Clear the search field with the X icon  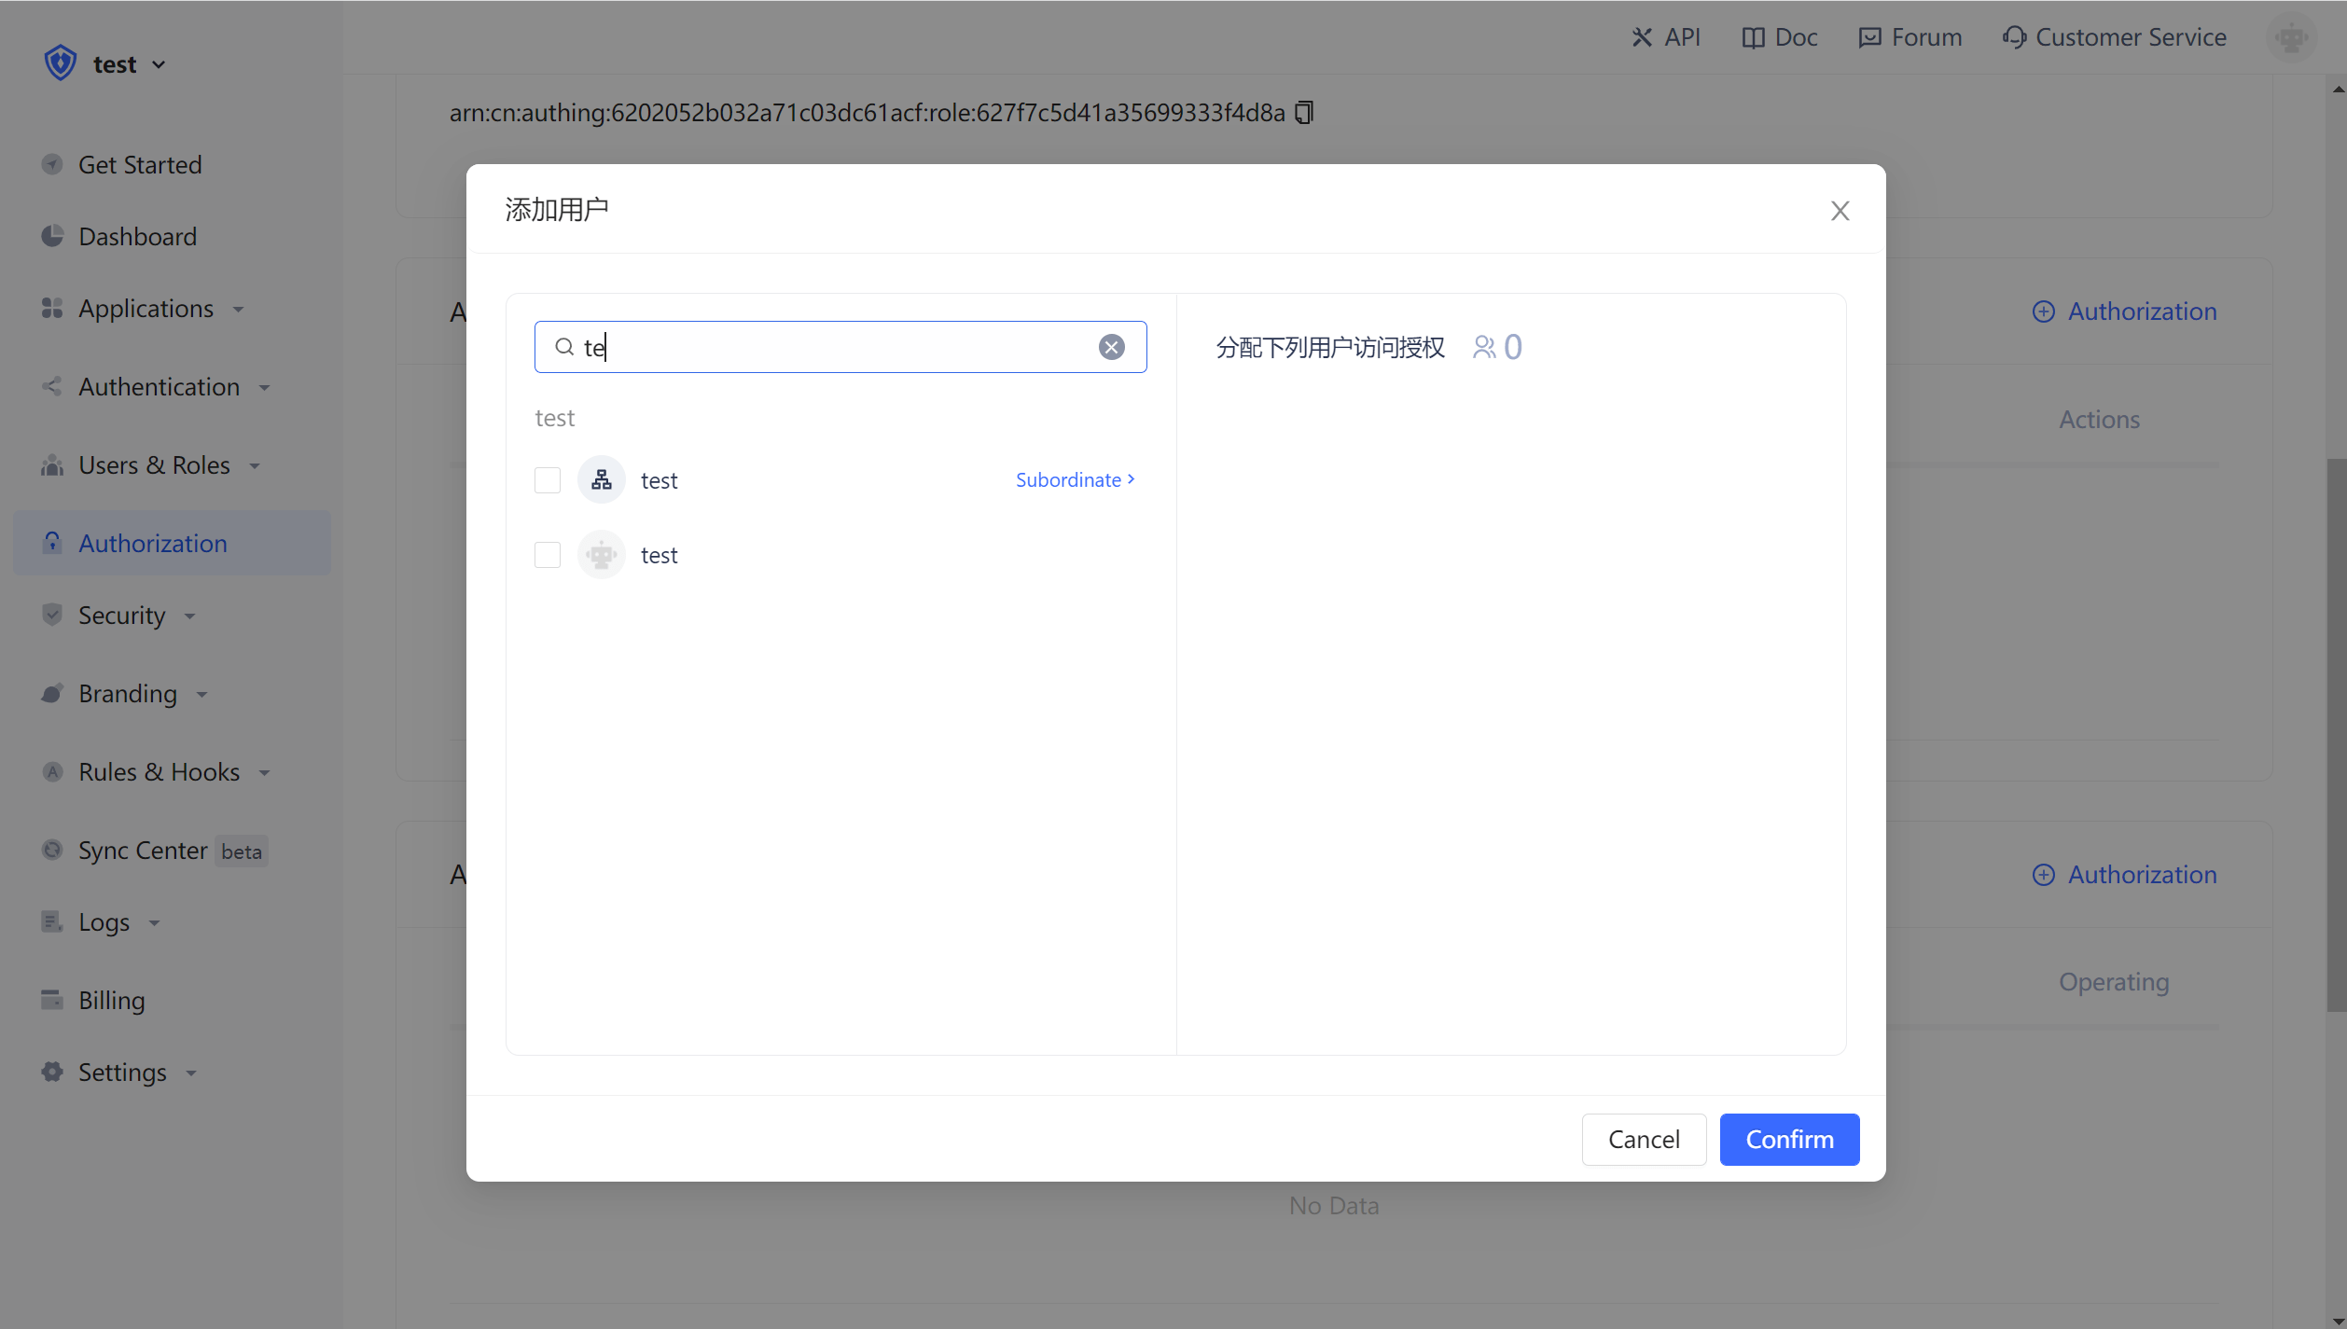(1111, 346)
